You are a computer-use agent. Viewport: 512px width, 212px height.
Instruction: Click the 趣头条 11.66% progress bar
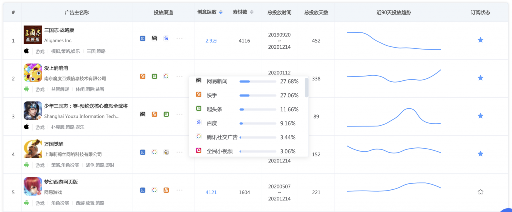click(x=258, y=109)
